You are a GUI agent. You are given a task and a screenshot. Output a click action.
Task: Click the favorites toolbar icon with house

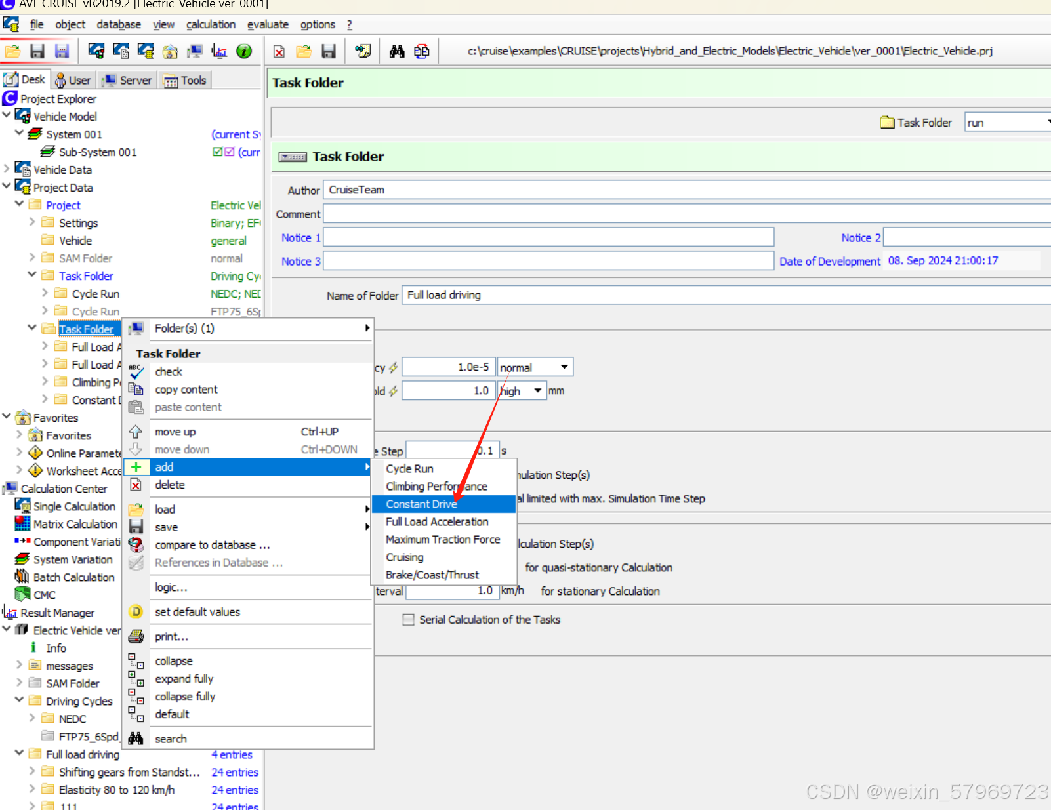[170, 51]
